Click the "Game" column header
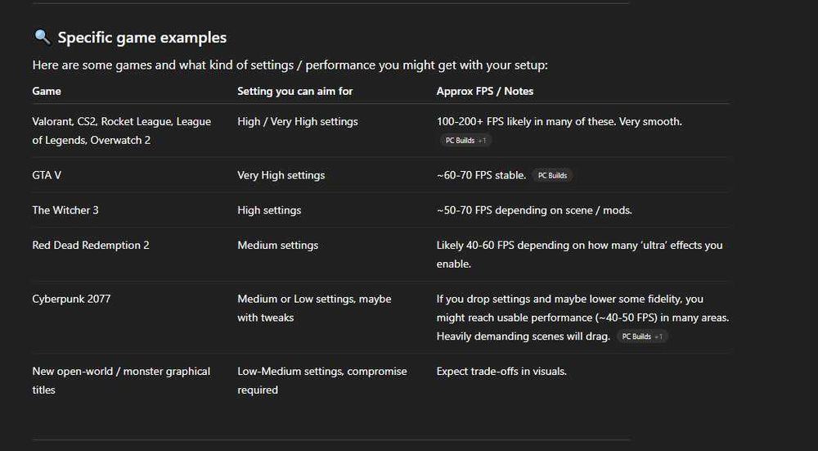 [47, 91]
